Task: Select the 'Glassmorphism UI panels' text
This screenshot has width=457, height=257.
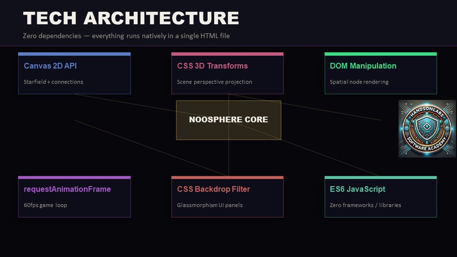Action: point(210,205)
